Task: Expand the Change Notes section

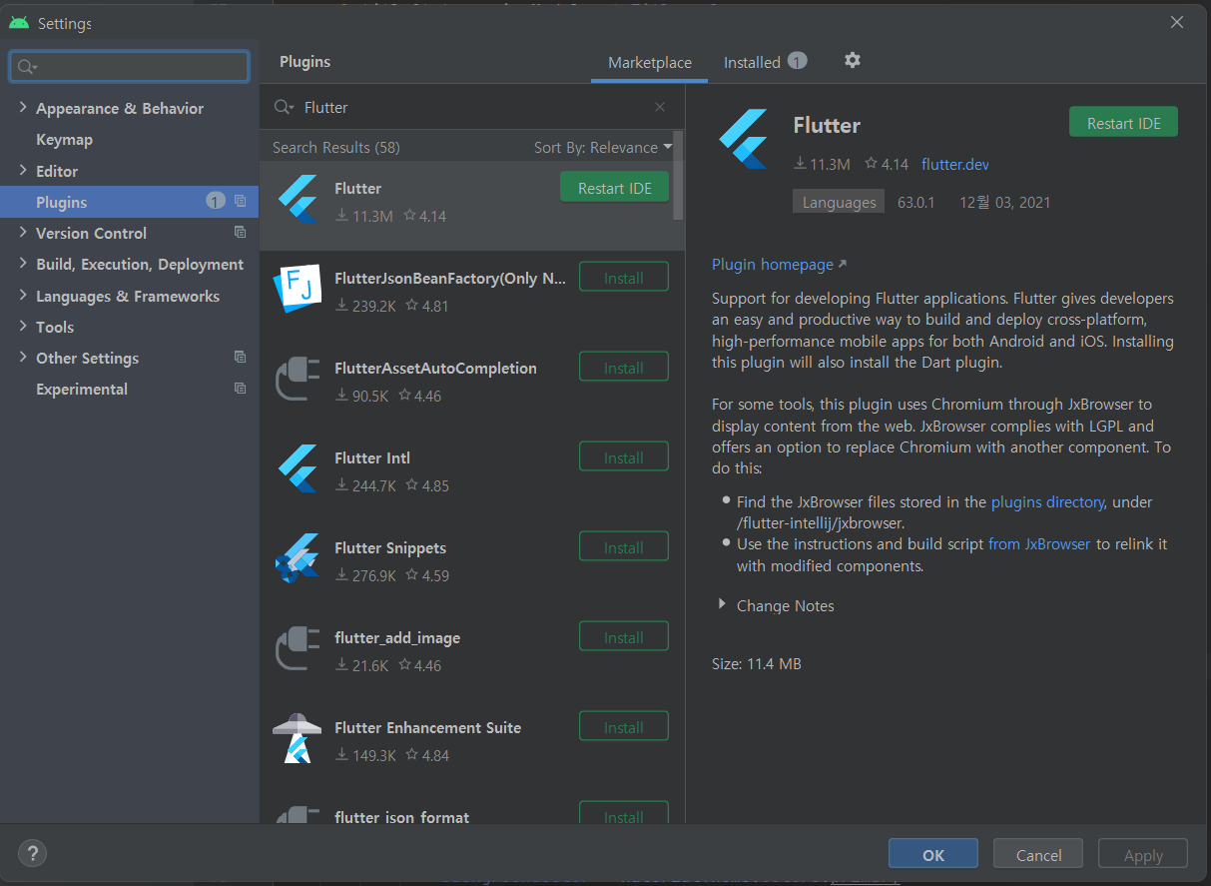Action: pyautogui.click(x=722, y=605)
